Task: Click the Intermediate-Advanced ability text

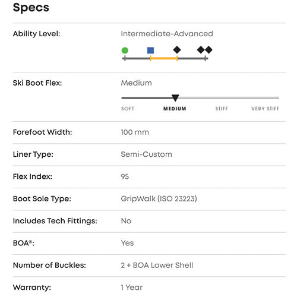Action: 167,34
